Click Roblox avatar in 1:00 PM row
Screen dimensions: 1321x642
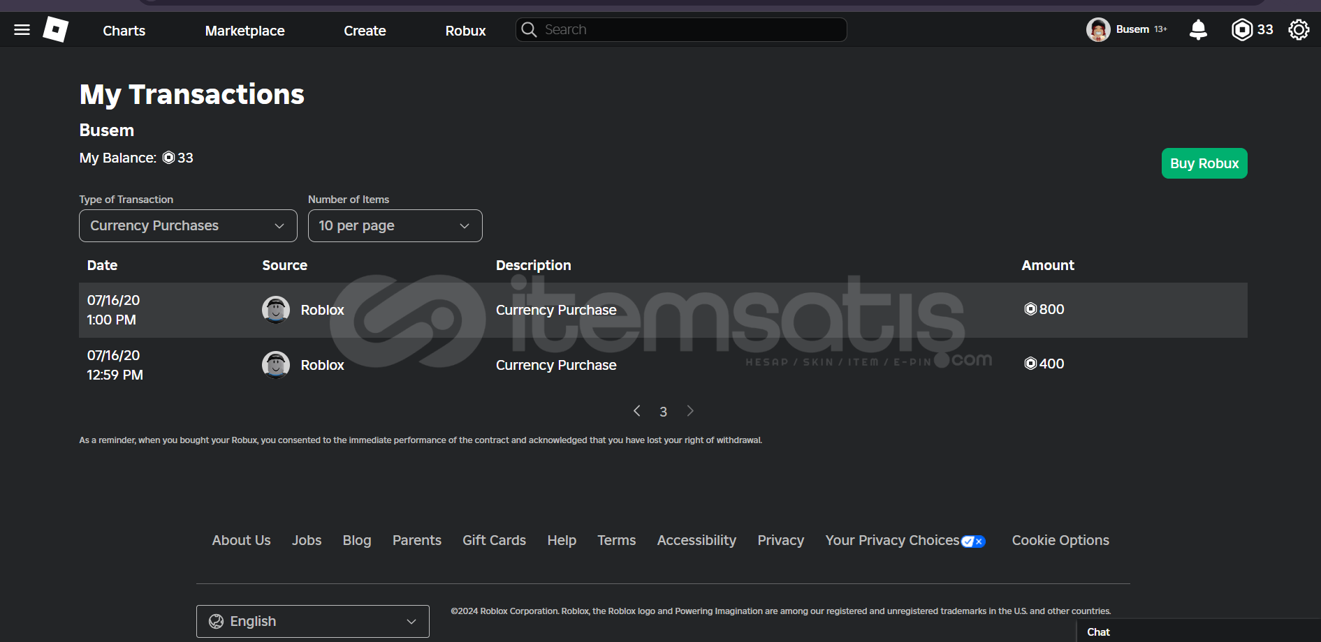276,310
